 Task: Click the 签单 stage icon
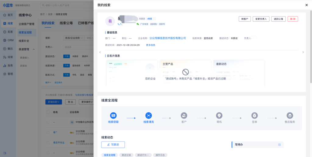coord(254,115)
